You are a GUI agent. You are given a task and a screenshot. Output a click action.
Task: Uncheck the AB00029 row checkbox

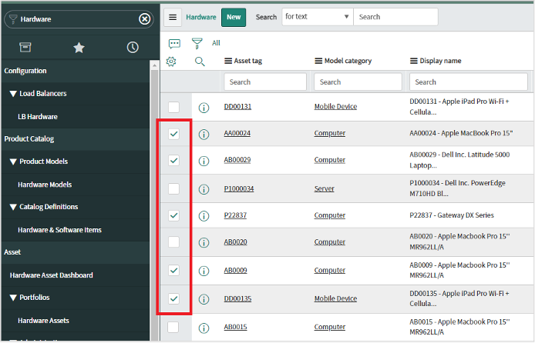point(173,160)
